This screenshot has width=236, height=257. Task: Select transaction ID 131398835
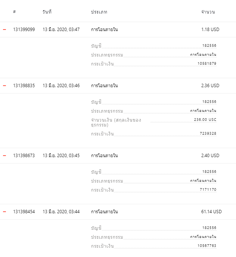(x=24, y=86)
